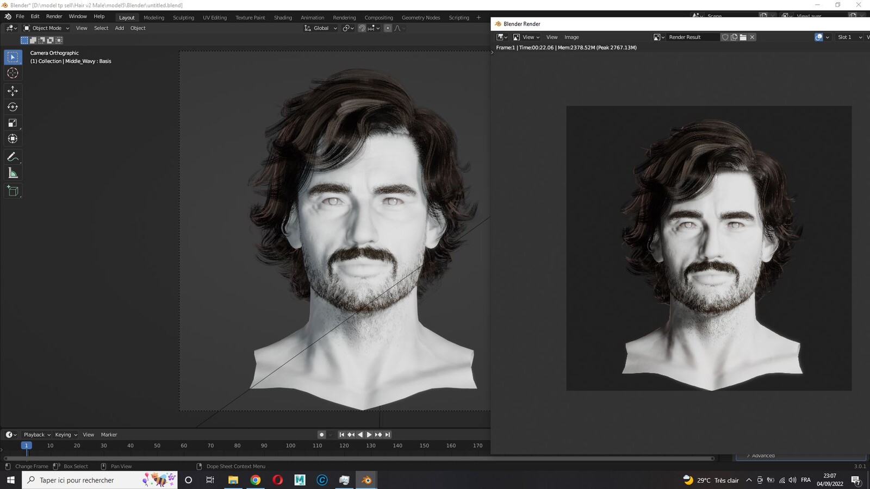Open the Slot 1 dropdown

[849, 37]
